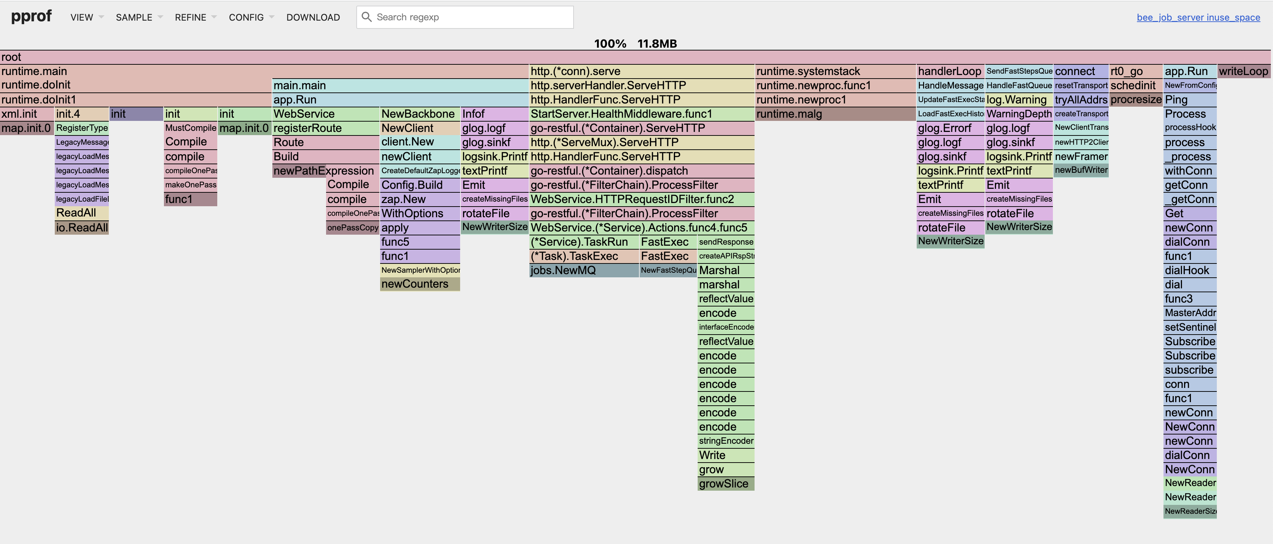1273x544 pixels.
Task: Click the search magnifier icon
Action: click(x=366, y=17)
